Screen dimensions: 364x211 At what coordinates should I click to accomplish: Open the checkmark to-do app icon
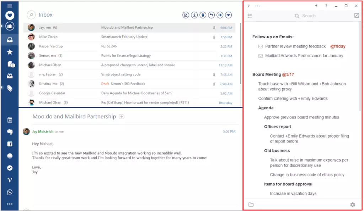pyautogui.click(x=10, y=168)
